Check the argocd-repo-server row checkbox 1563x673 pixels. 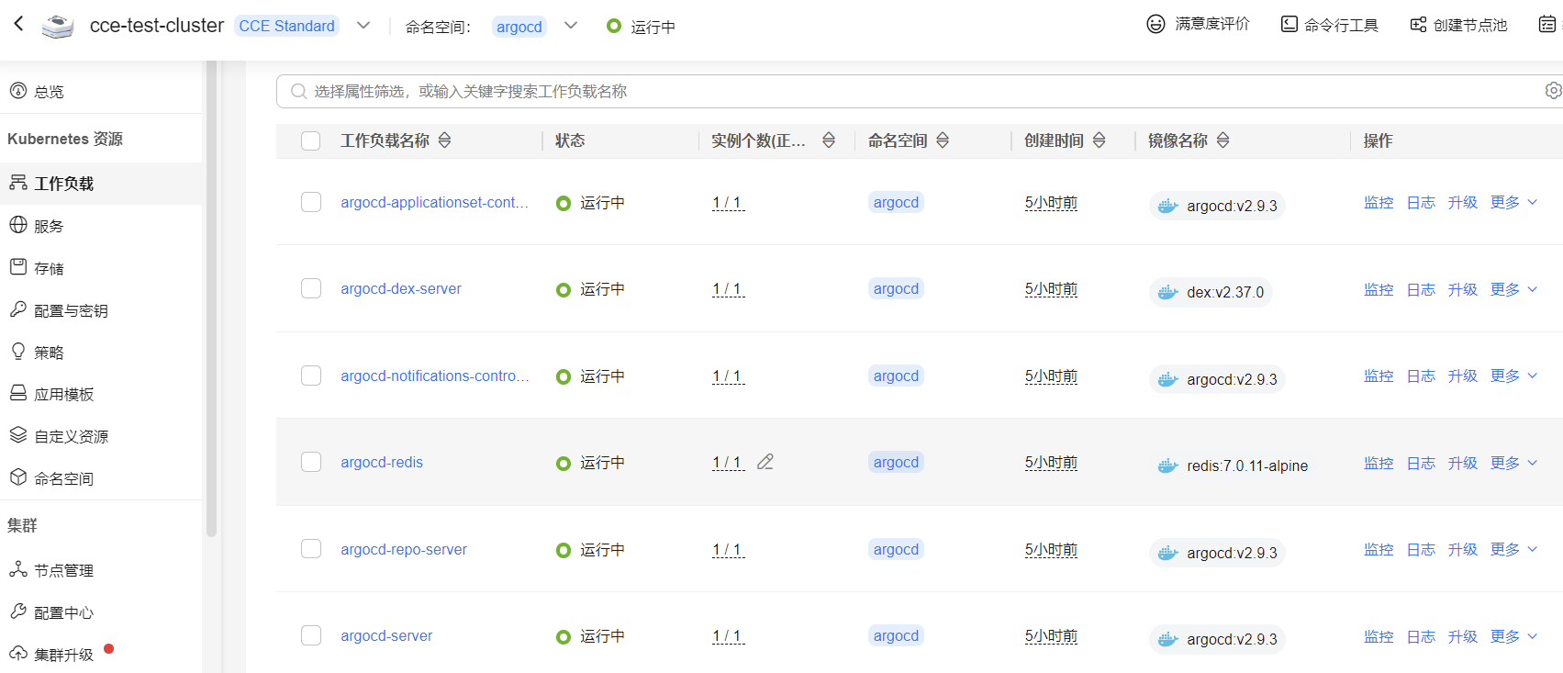pos(311,549)
